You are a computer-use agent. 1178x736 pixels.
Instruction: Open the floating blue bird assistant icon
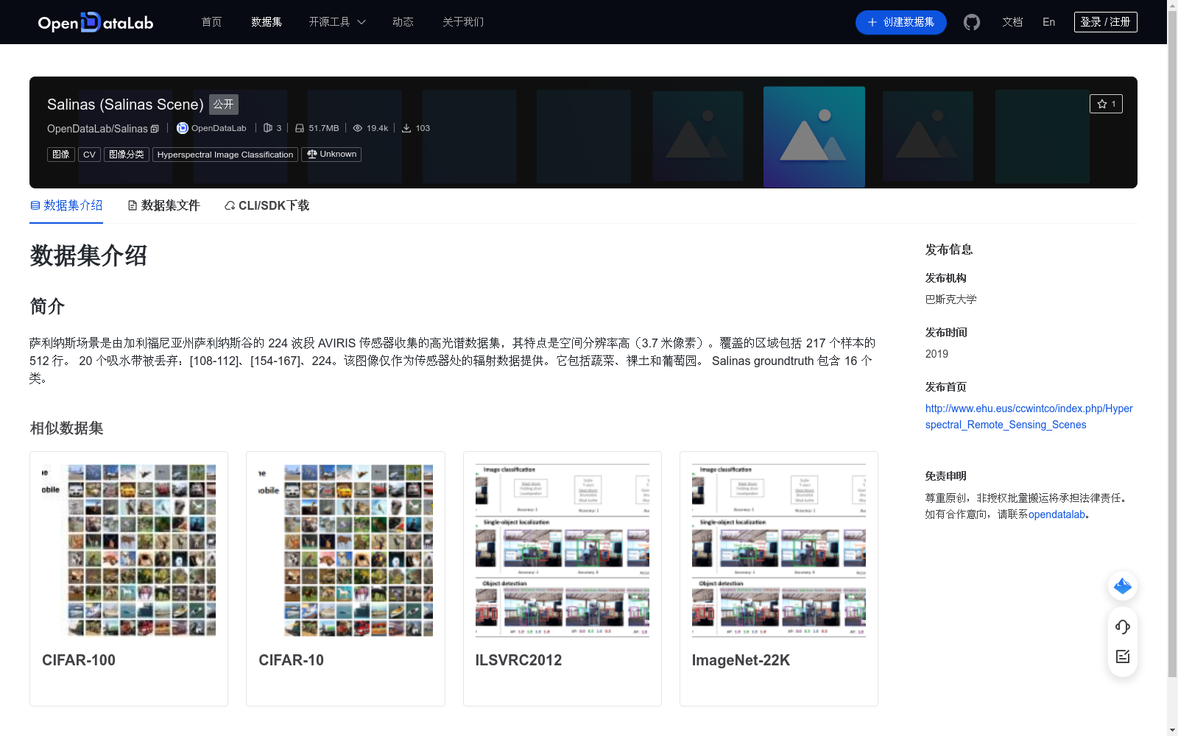1123,586
